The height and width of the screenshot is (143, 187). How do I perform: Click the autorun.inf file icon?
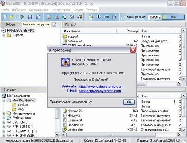pyautogui.click(x=65, y=41)
